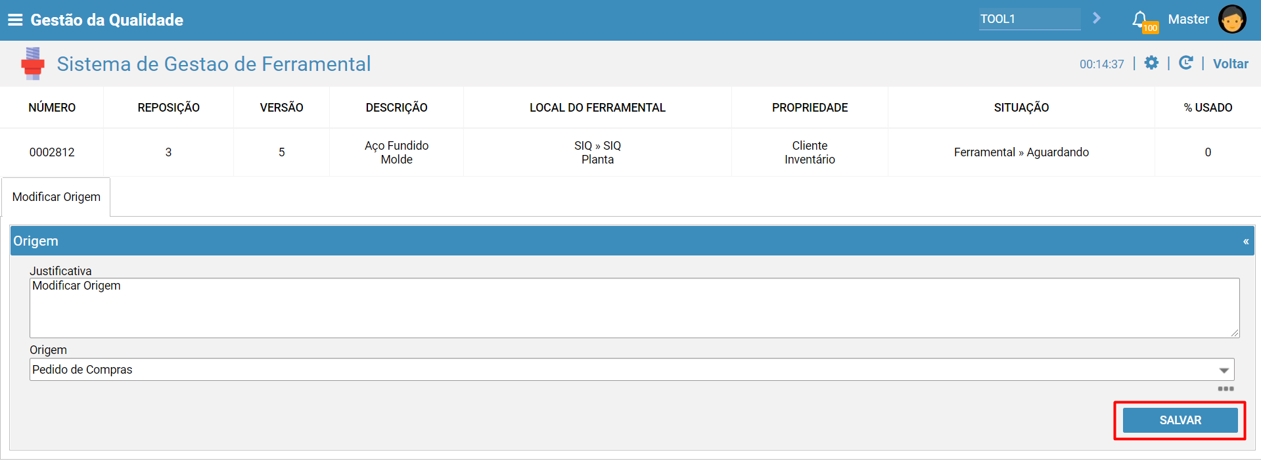
Task: Click the REPOSIÇÃO column header
Action: [168, 108]
